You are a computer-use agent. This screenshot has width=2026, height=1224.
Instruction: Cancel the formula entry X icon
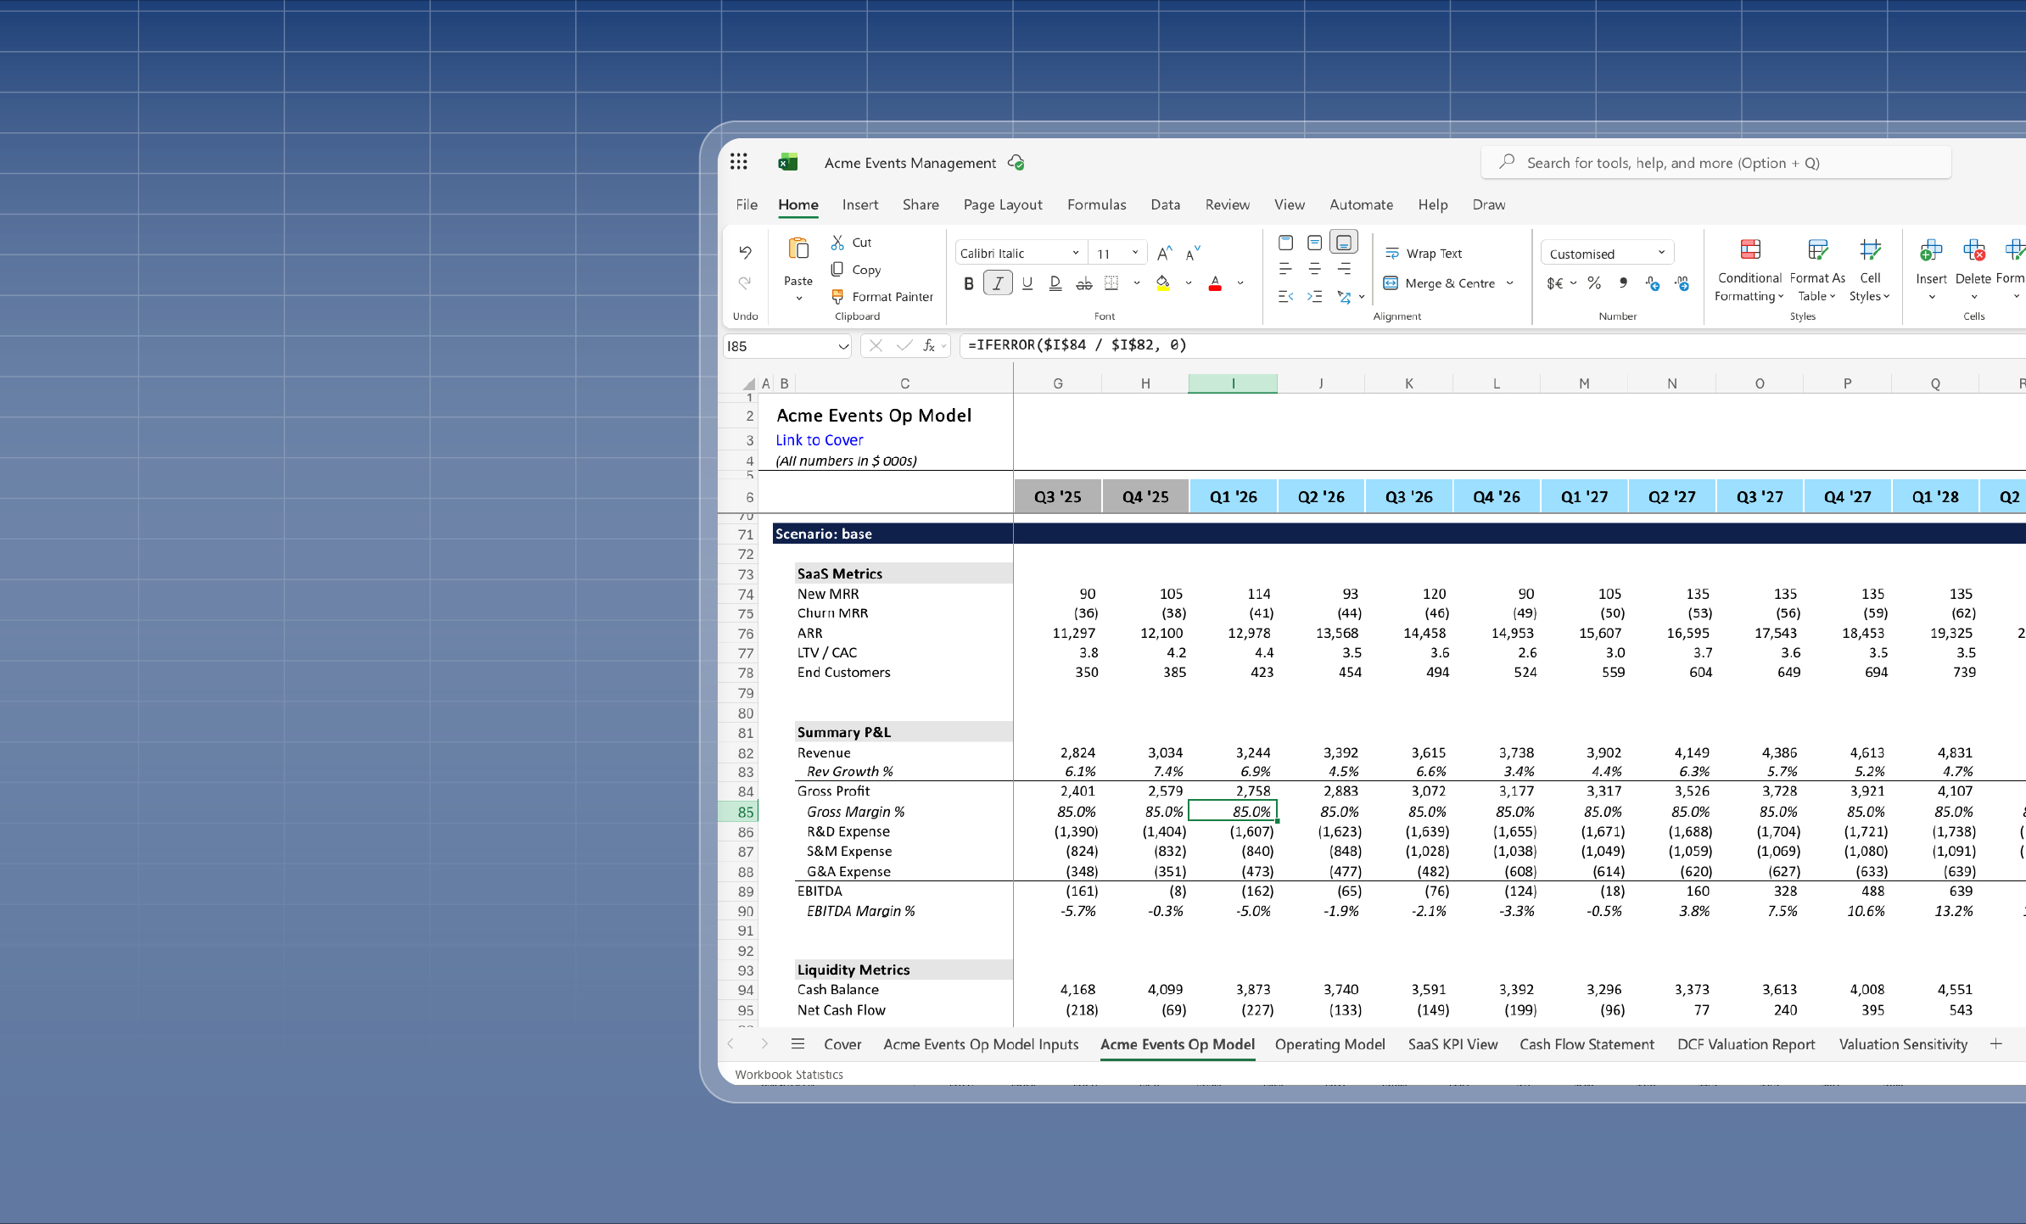tap(876, 345)
